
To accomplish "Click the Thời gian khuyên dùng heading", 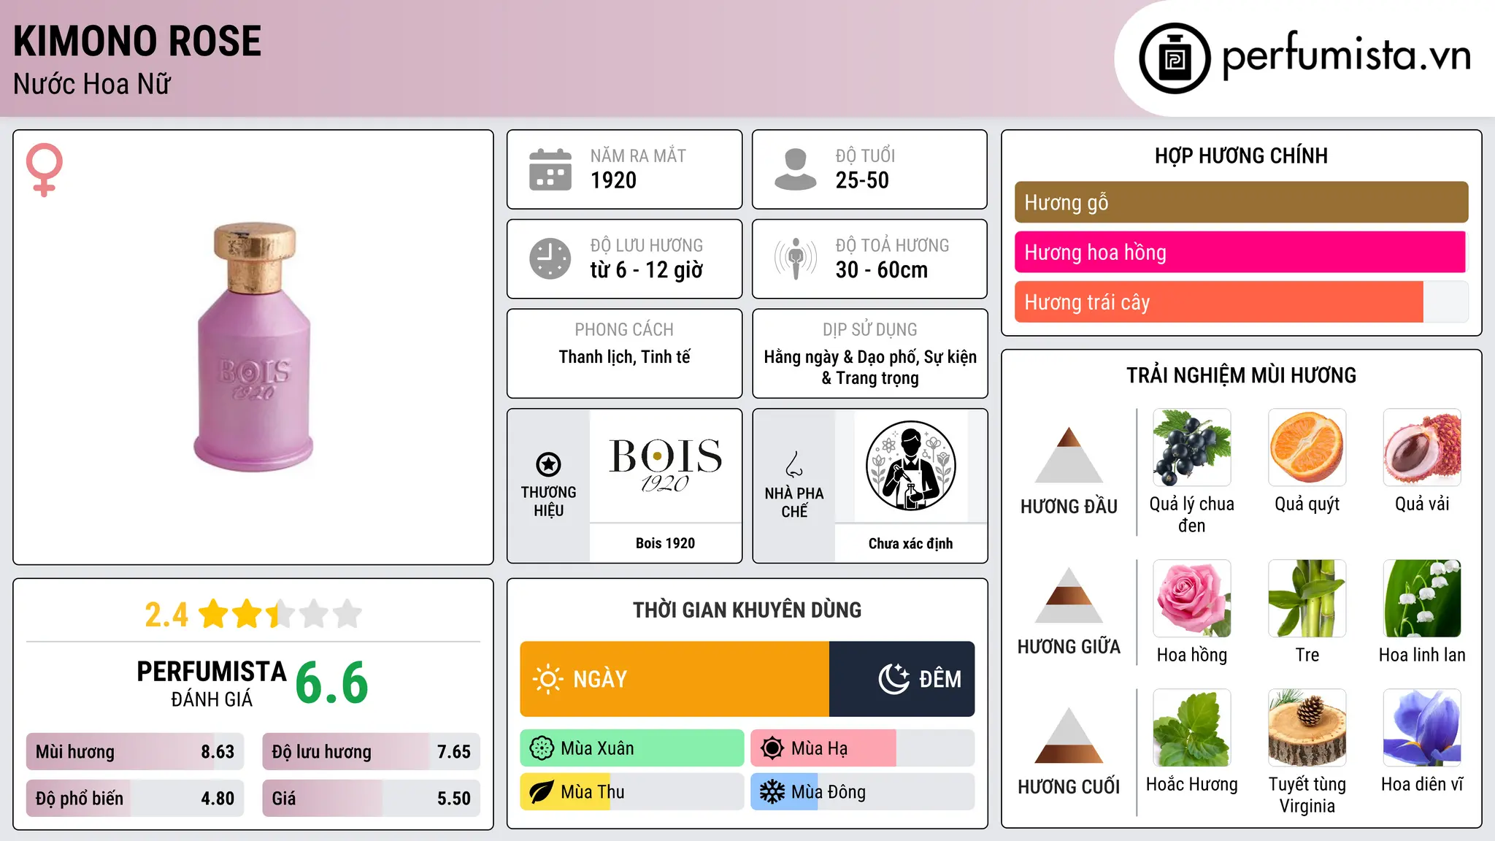I will 747,610.
